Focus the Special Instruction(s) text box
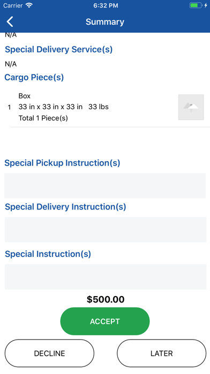The width and height of the screenshot is (210, 374). click(106, 277)
